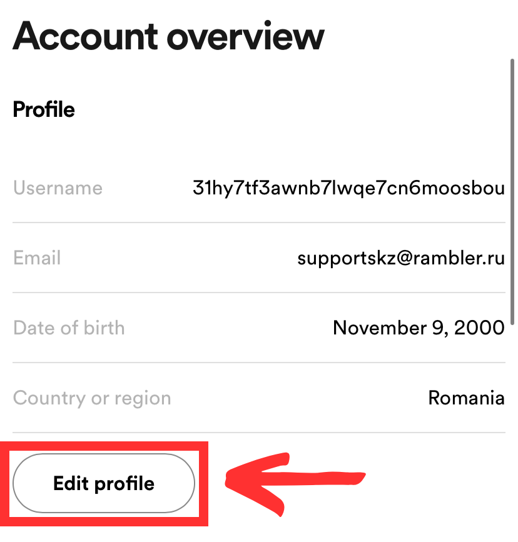This screenshot has width=518, height=542.
Task: Click the Edit profile button
Action: pos(104,483)
